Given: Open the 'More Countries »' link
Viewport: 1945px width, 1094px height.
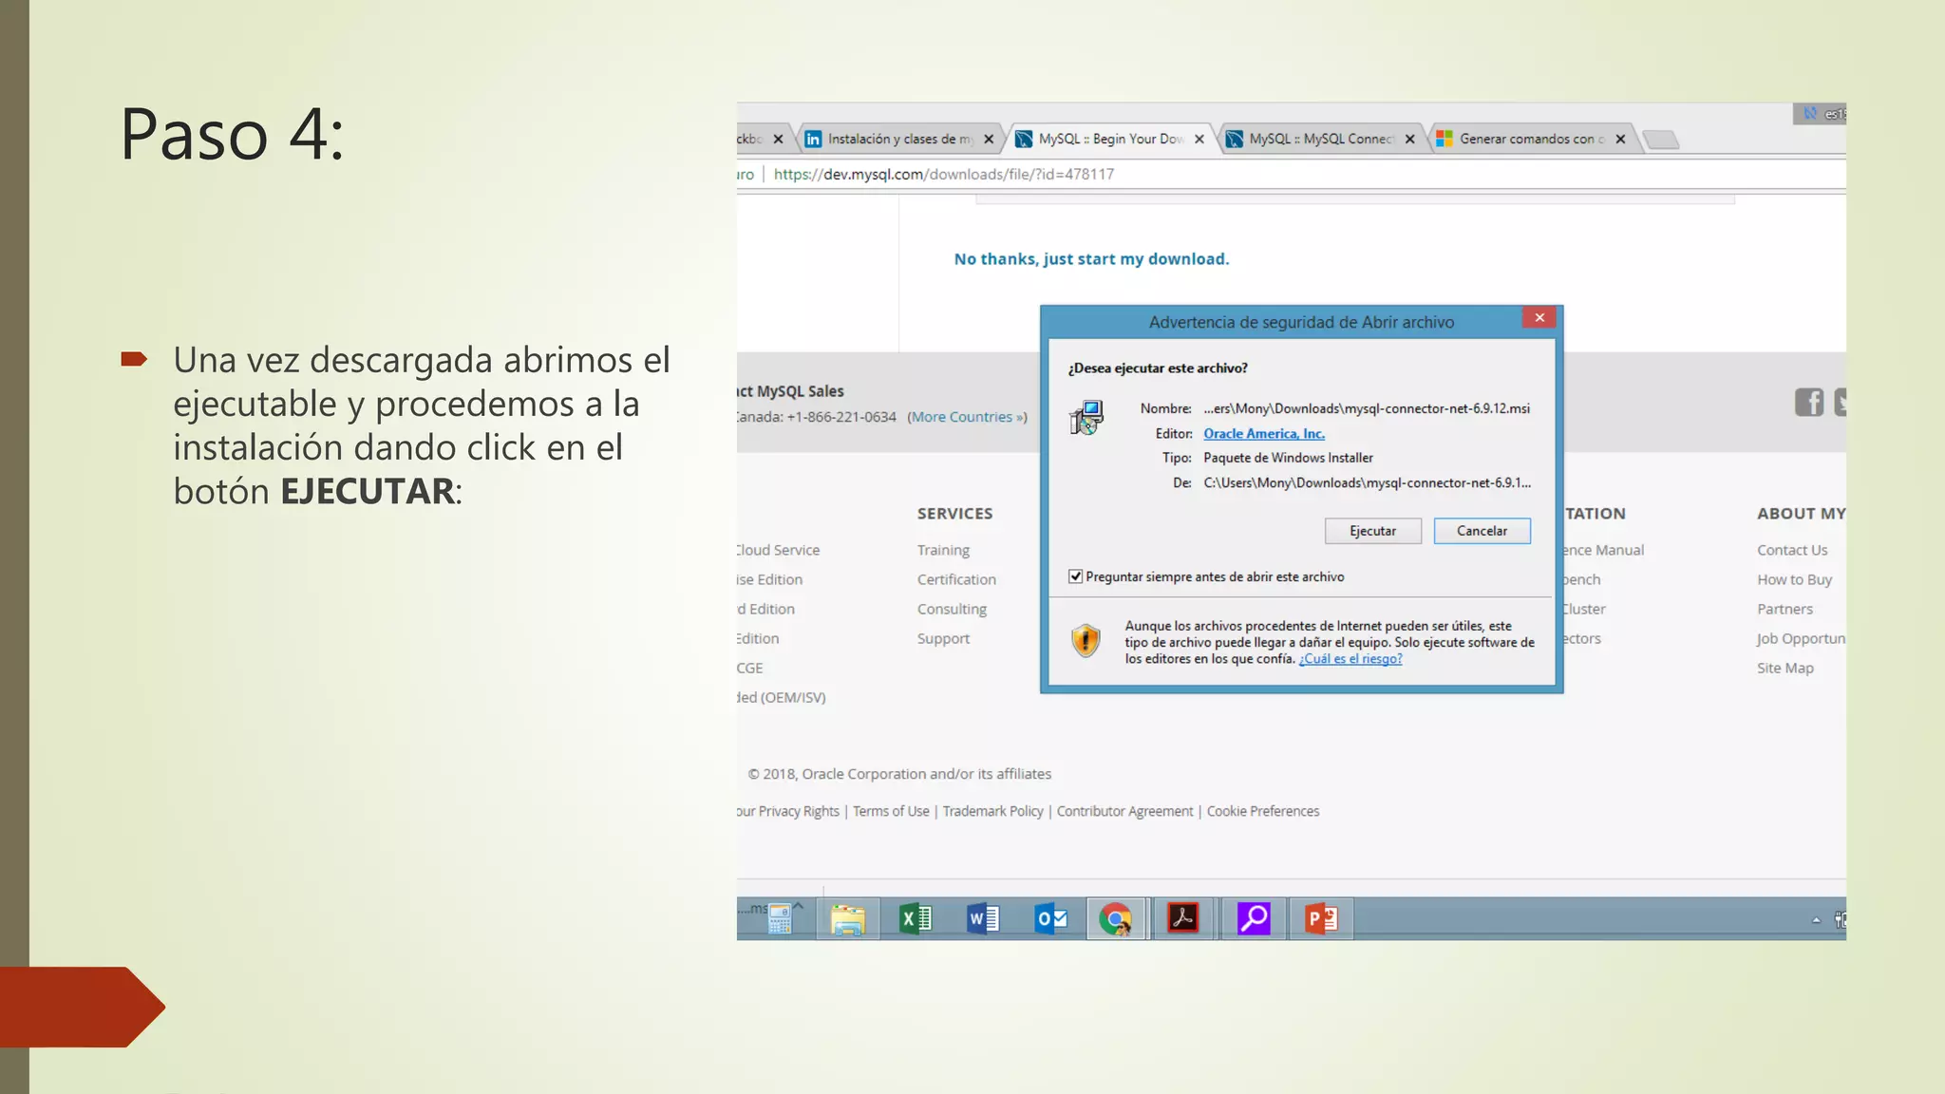Looking at the screenshot, I should (x=967, y=417).
